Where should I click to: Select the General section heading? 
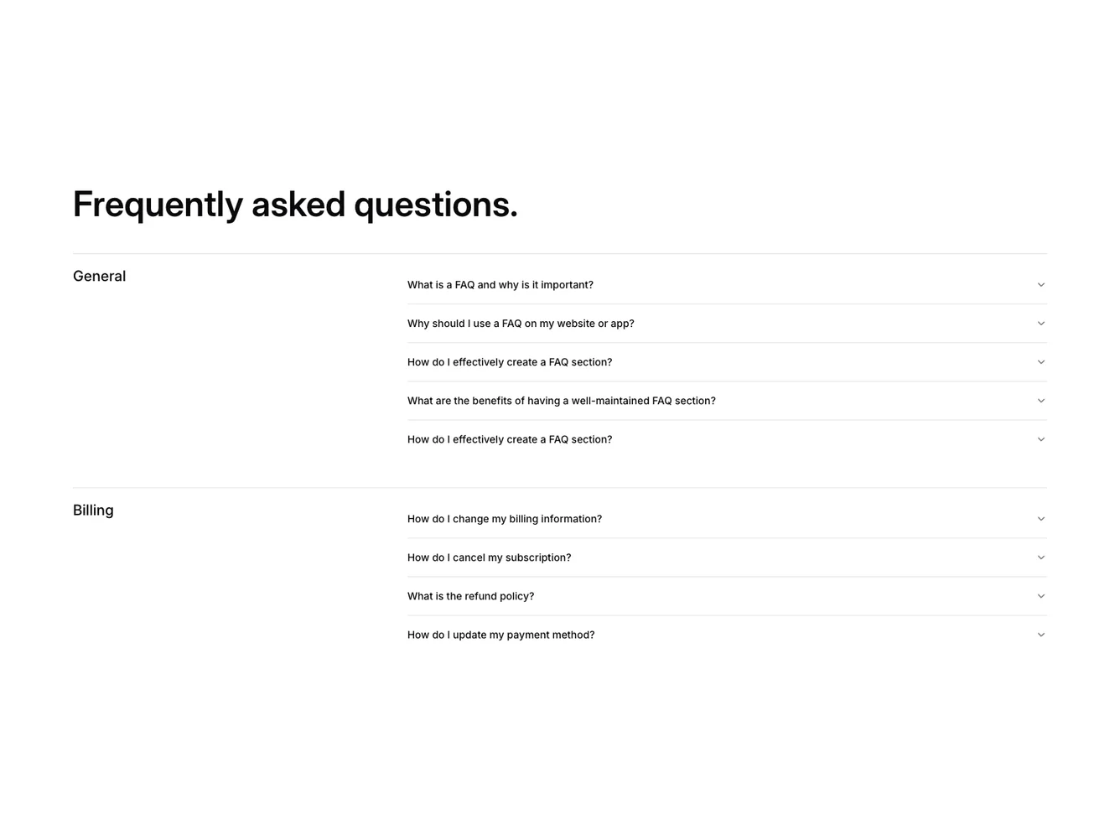(x=99, y=277)
